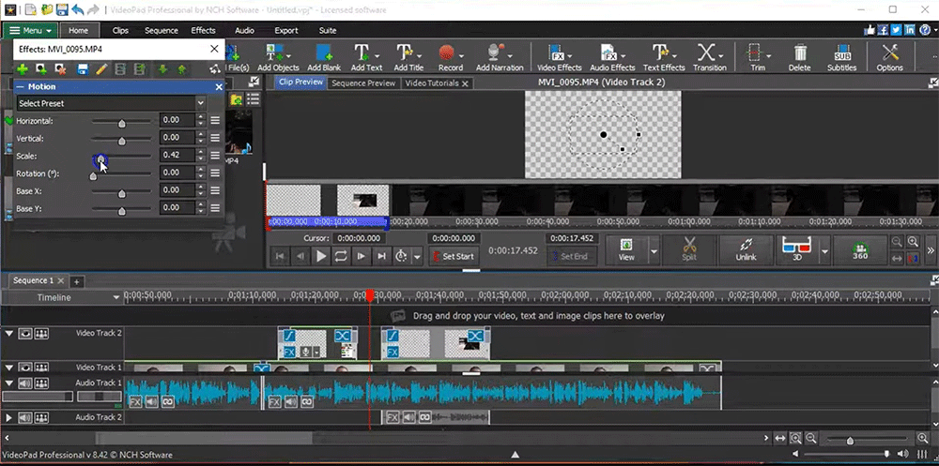
Task: Switch to the Sequence Preview tab
Action: 363,83
